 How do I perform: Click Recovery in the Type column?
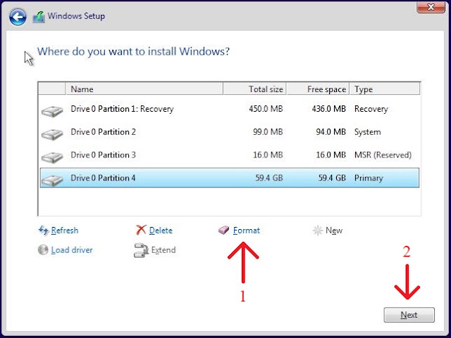pos(371,109)
